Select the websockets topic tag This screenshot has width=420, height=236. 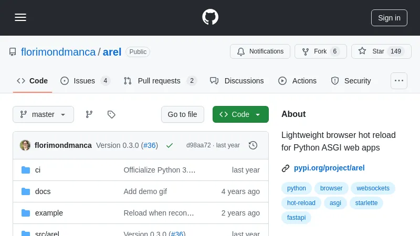(373, 188)
